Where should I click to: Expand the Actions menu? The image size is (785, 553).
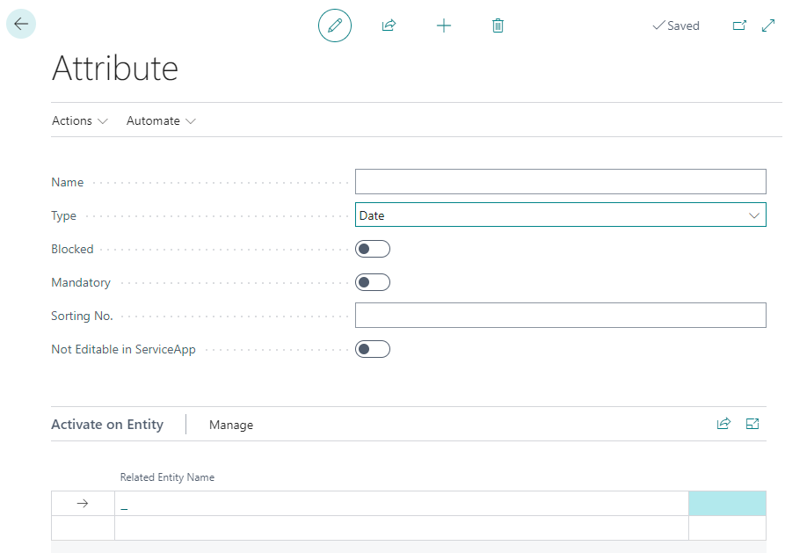coord(79,120)
